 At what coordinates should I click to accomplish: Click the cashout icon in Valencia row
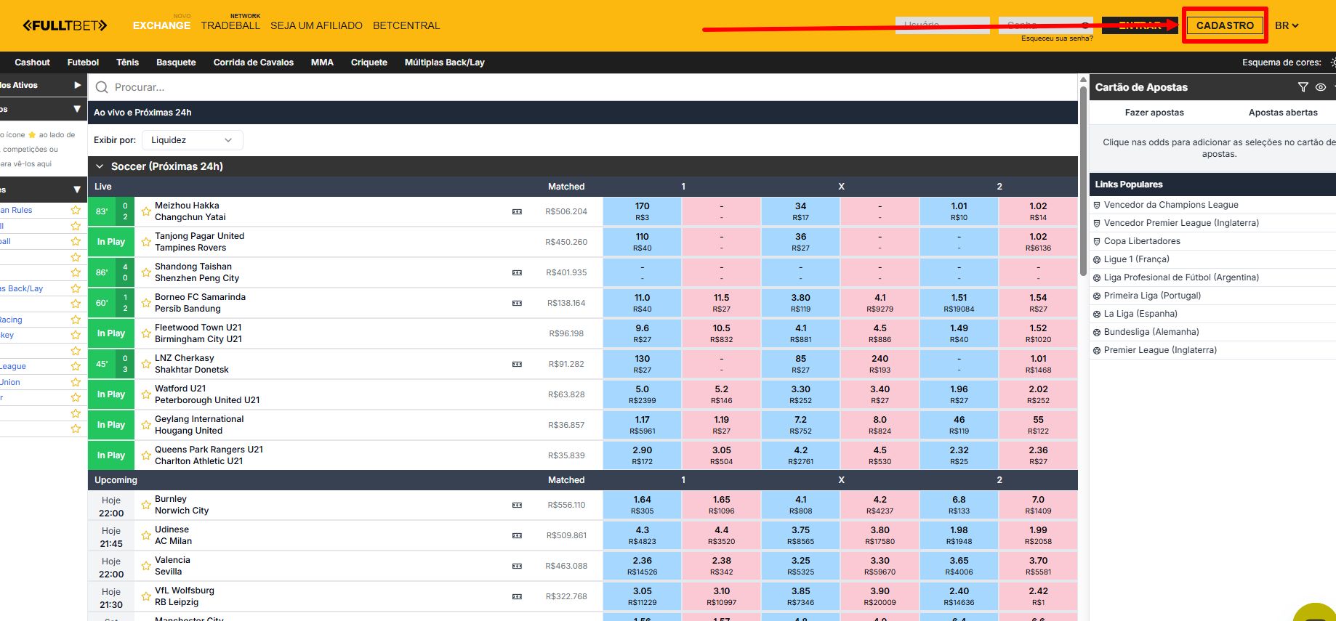517,566
